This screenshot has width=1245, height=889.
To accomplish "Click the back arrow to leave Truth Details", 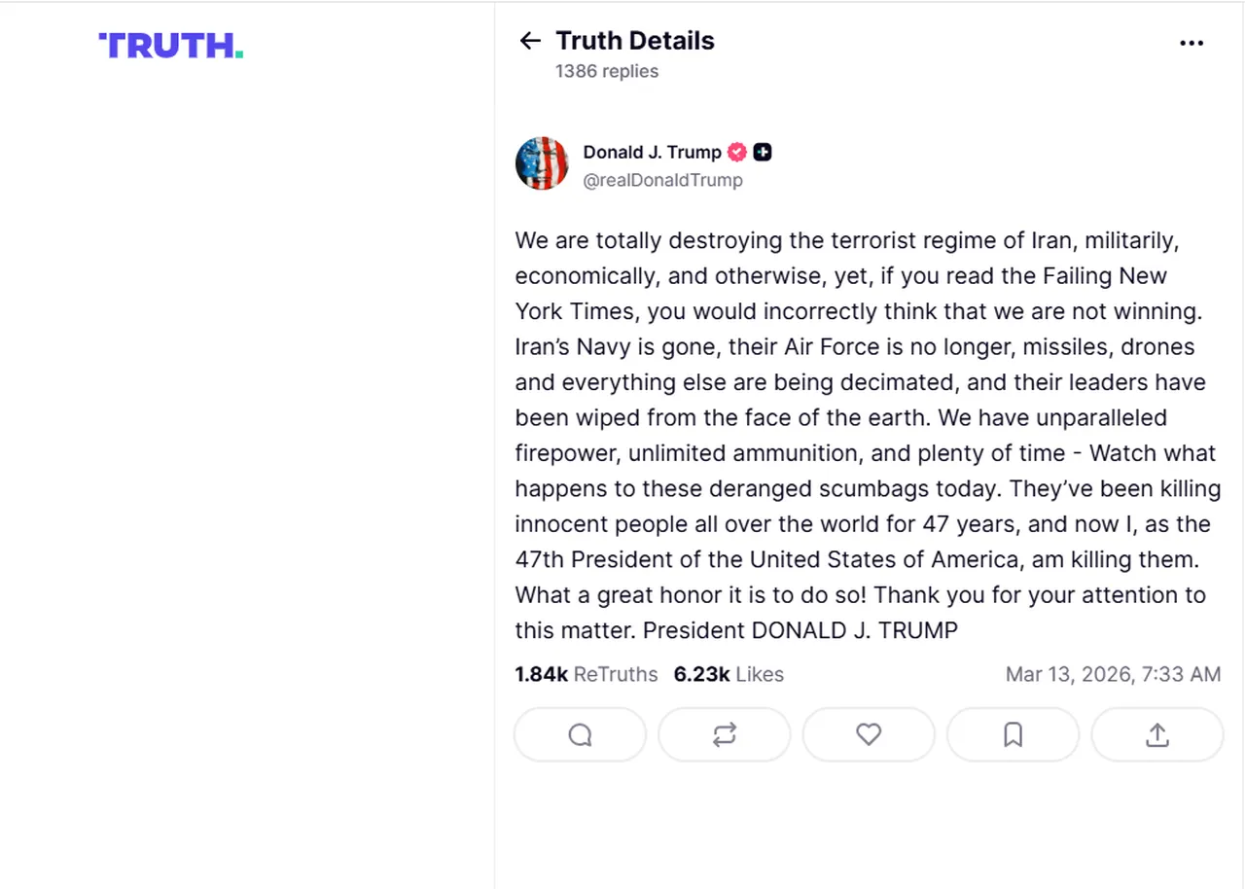I will pyautogui.click(x=529, y=40).
